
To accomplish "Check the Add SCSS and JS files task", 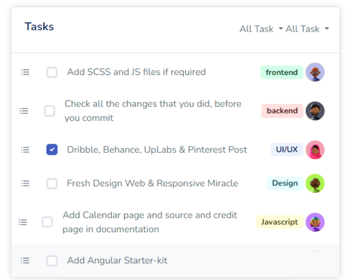I will click(x=52, y=72).
